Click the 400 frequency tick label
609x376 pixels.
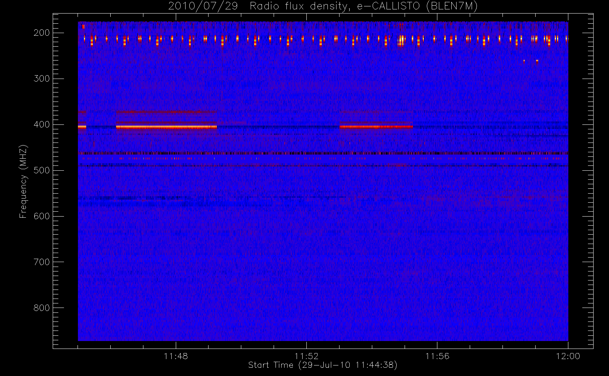pyautogui.click(x=42, y=124)
